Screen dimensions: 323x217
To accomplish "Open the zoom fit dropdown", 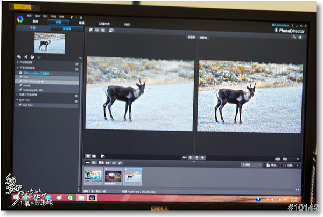I will 291,159.
